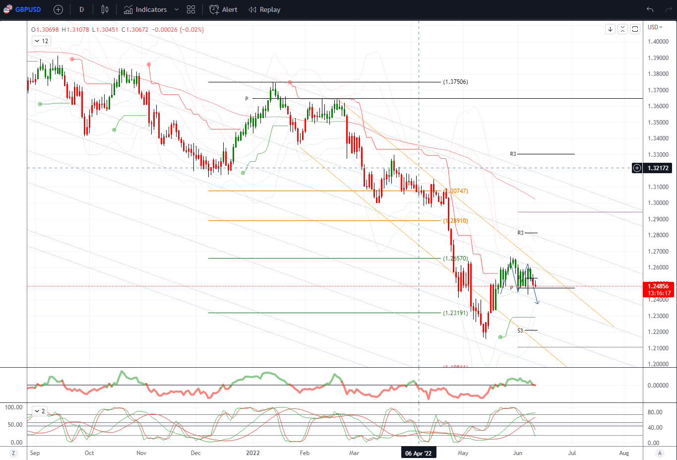Click the S3 pivot label
The height and width of the screenshot is (460, 677).
(520, 330)
